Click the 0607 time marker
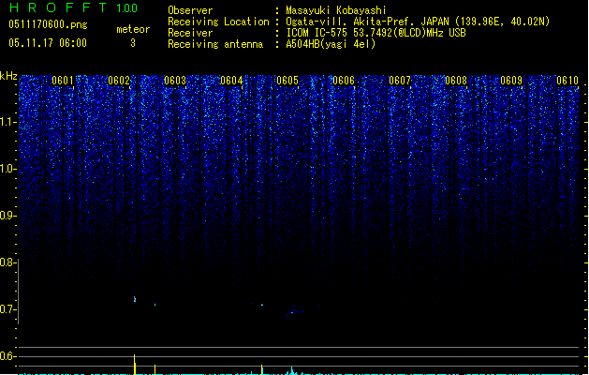Viewport: 589px width, 375px height. (x=400, y=81)
